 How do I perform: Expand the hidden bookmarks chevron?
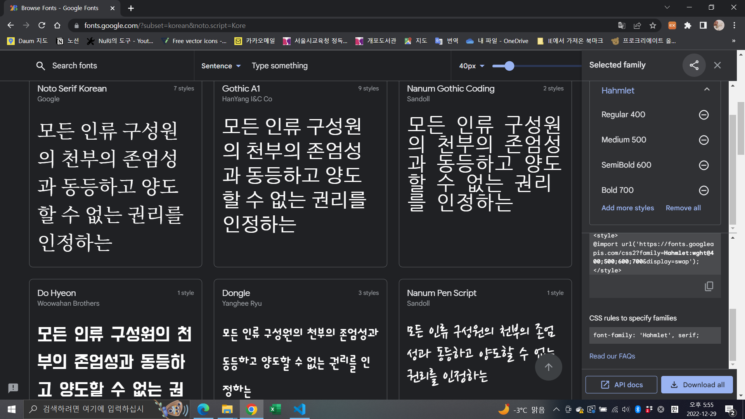(x=733, y=41)
